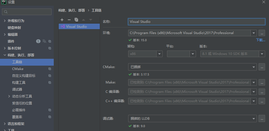Copy the selected toolchain
The image size is (269, 131).
(76, 20)
